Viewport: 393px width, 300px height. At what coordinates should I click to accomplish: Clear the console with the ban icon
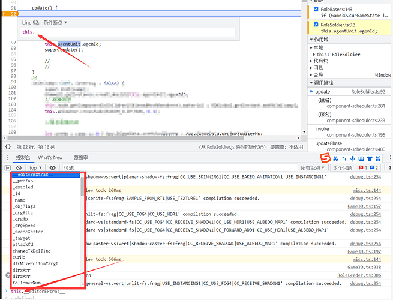19,167
